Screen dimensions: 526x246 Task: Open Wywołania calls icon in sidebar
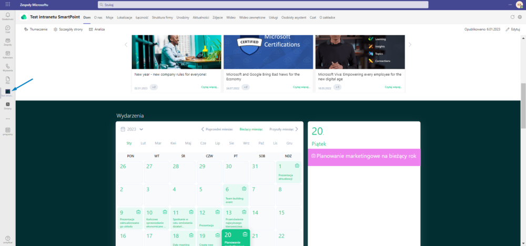pyautogui.click(x=7, y=67)
